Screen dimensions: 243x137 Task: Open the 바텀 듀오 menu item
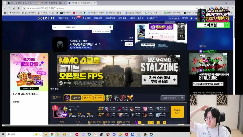coord(123,18)
